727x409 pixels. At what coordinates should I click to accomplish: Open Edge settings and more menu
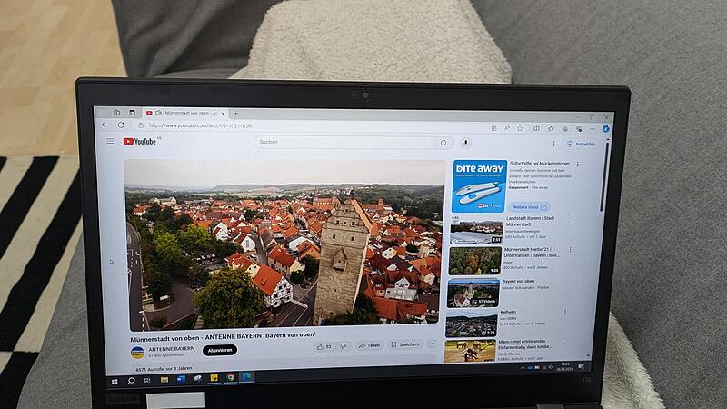click(593, 129)
